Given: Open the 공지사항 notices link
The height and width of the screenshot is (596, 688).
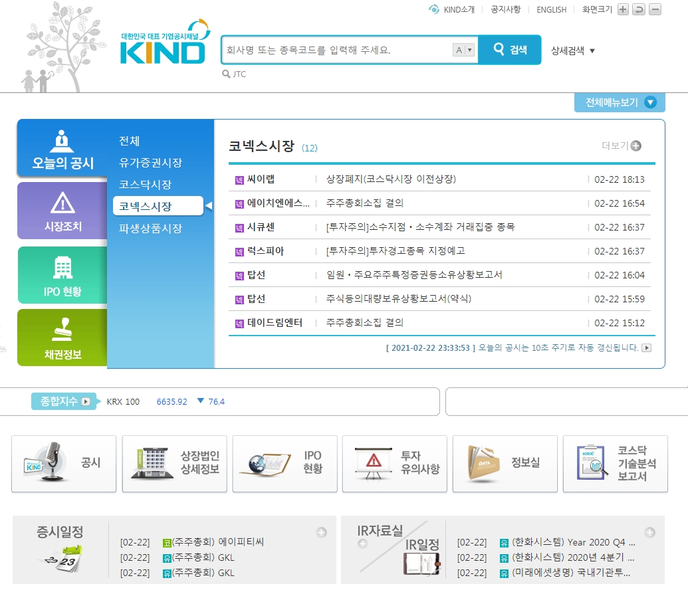Looking at the screenshot, I should click(x=505, y=10).
